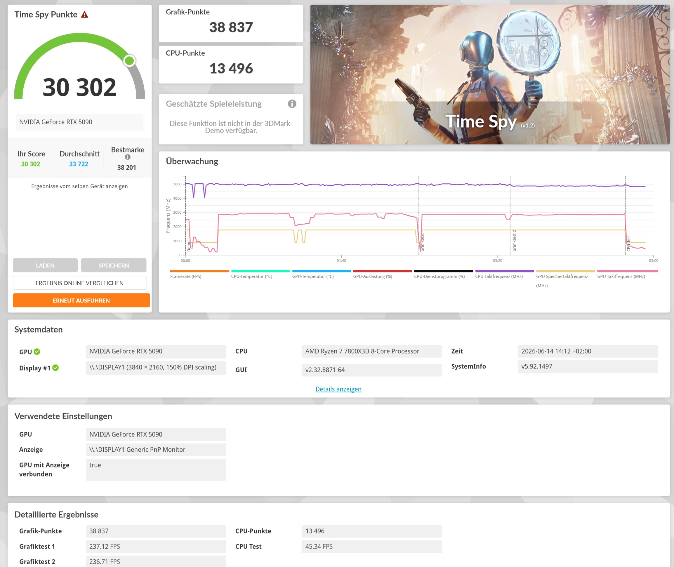The image size is (674, 567).
Task: Click the green gauge indicator knob
Action: tap(129, 61)
